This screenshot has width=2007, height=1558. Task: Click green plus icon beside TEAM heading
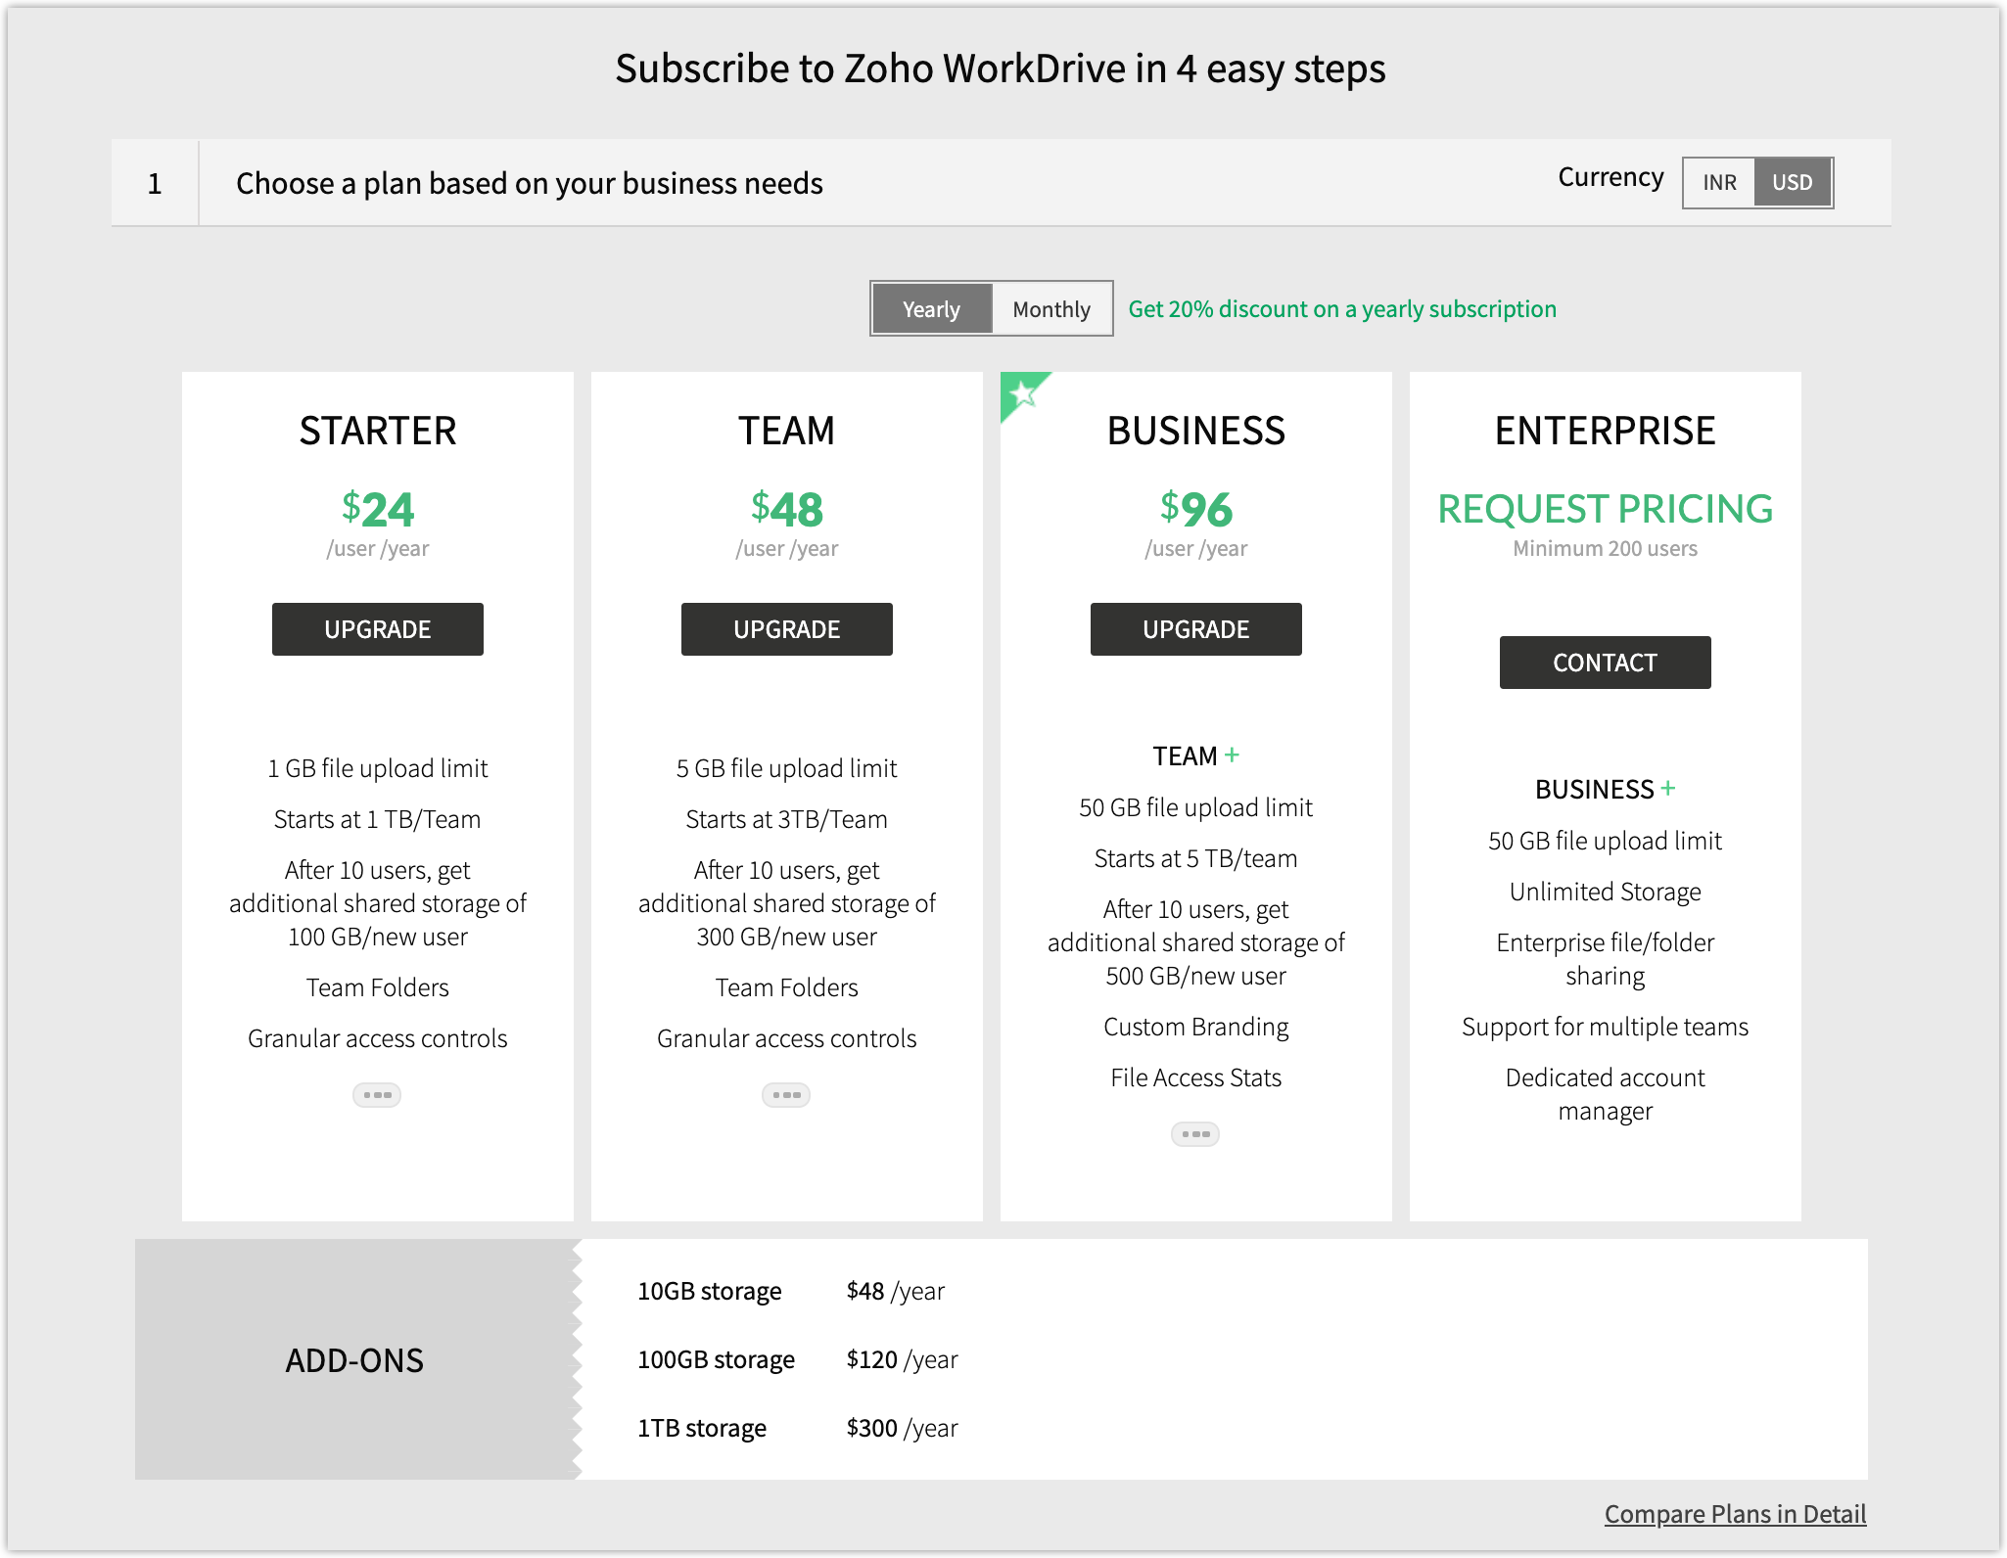[1232, 755]
